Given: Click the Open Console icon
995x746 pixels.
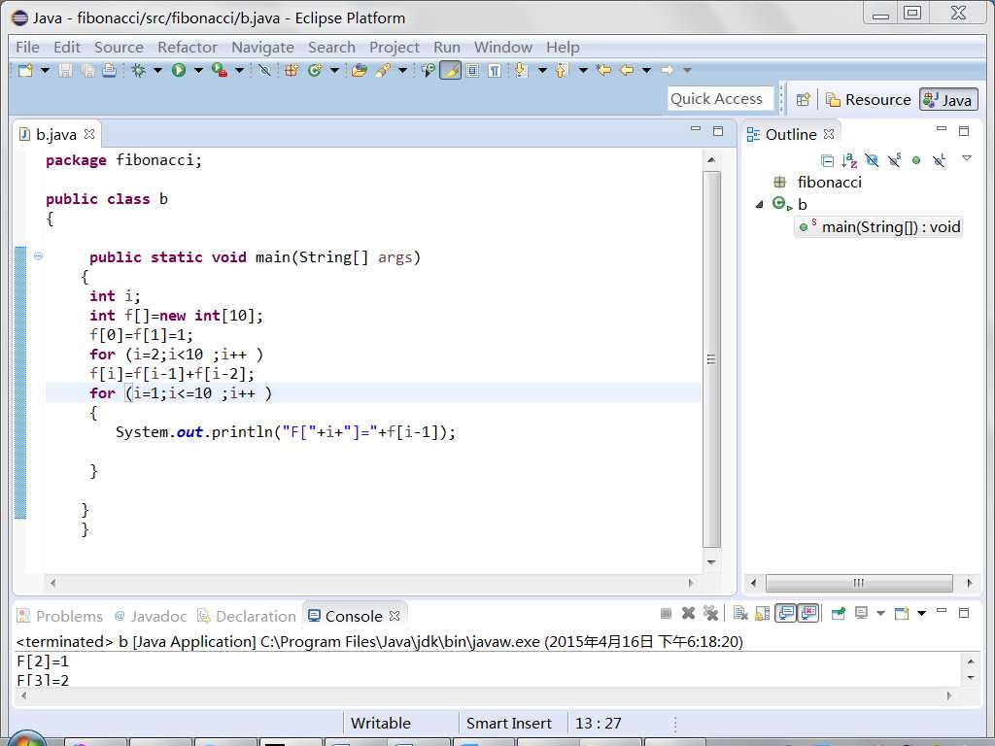Looking at the screenshot, I should [902, 614].
